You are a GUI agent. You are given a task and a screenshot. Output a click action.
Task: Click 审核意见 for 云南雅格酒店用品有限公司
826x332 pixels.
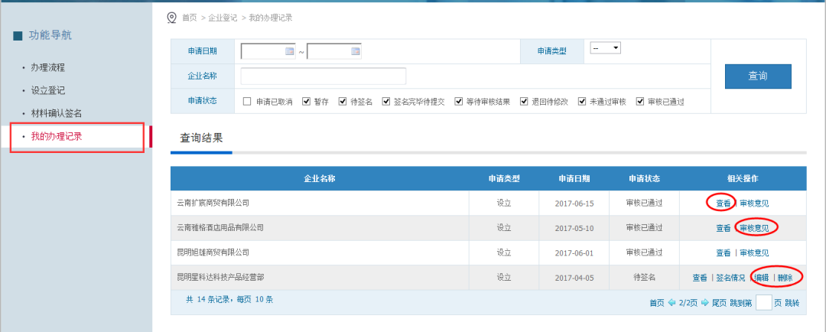pos(754,228)
